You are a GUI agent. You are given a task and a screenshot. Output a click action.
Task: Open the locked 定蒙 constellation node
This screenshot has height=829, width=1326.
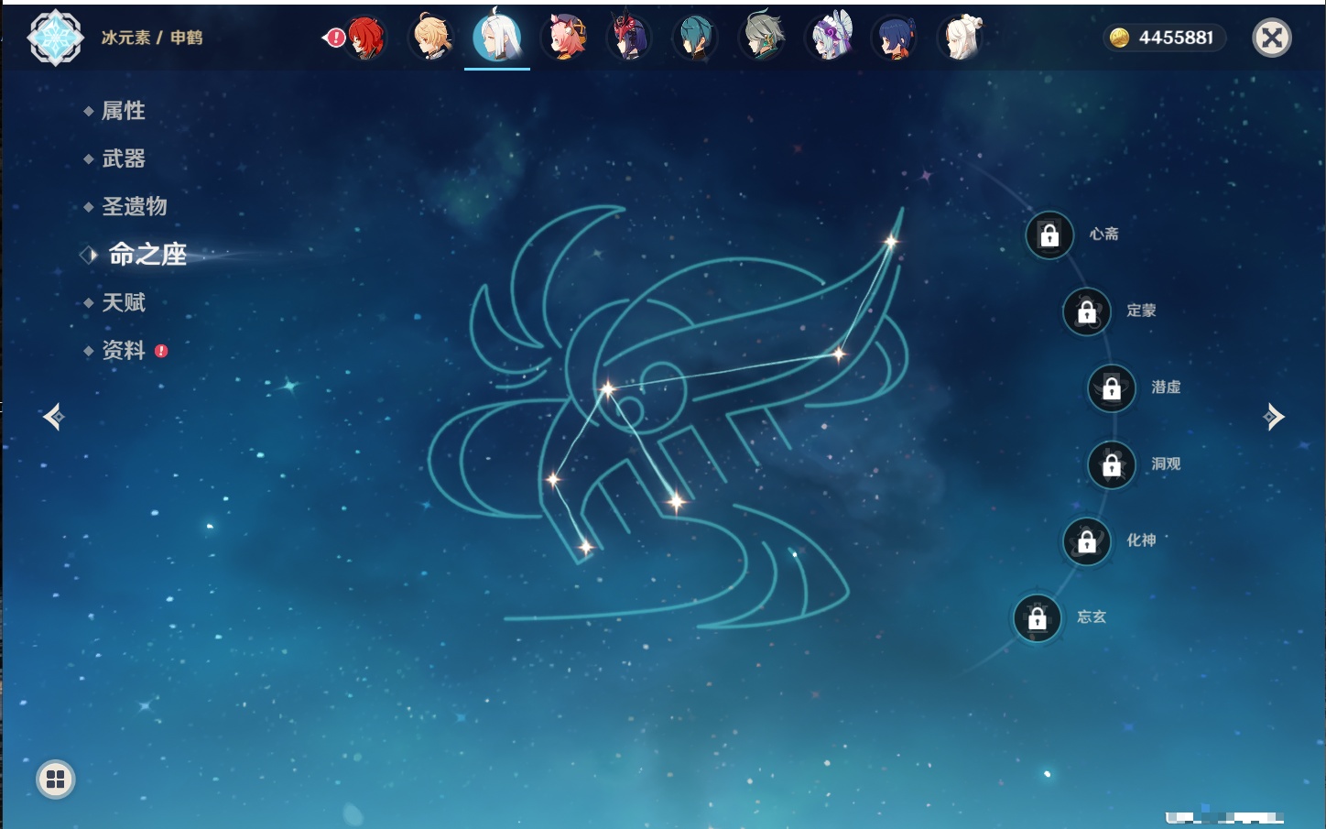point(1087,311)
